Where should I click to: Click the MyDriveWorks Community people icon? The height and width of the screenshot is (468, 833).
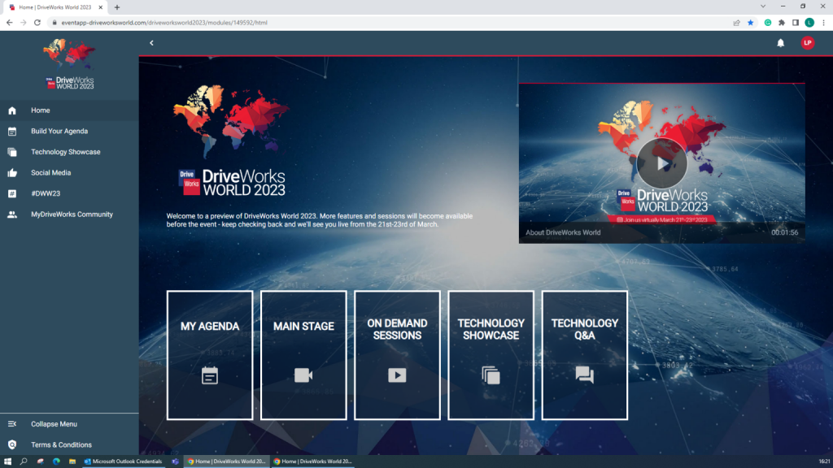(x=12, y=214)
